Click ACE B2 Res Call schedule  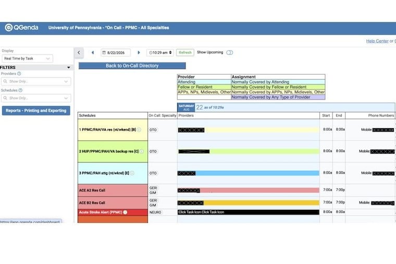tap(113, 203)
